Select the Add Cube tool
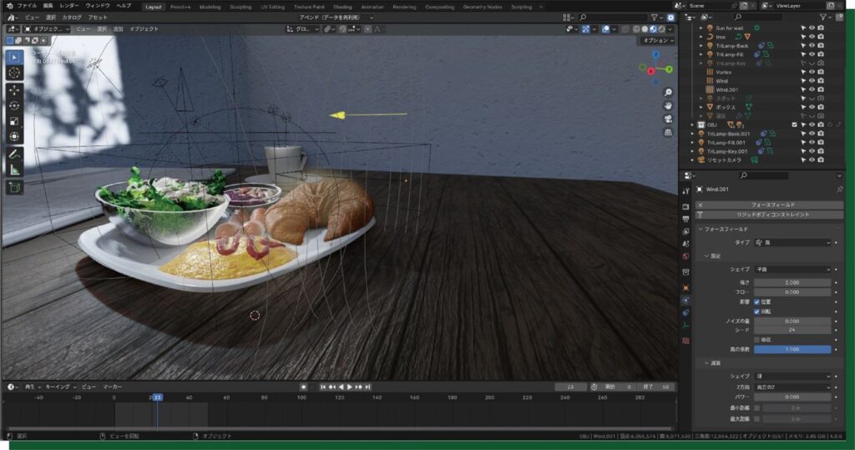855x450 pixels. [x=15, y=188]
